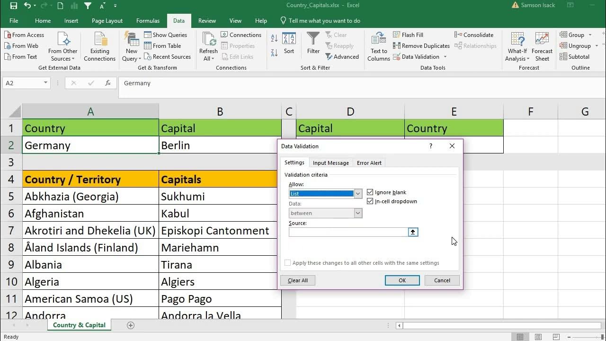The width and height of the screenshot is (606, 341).
Task: Click the From Access import icon
Action: pyautogui.click(x=24, y=35)
